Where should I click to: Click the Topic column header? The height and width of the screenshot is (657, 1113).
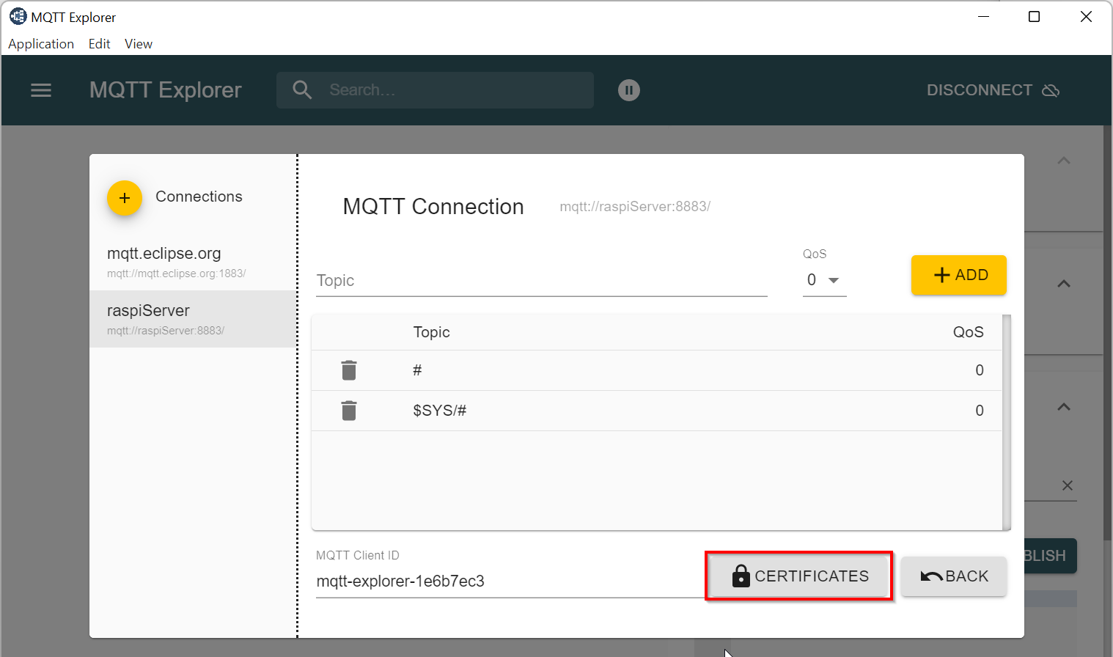click(432, 332)
